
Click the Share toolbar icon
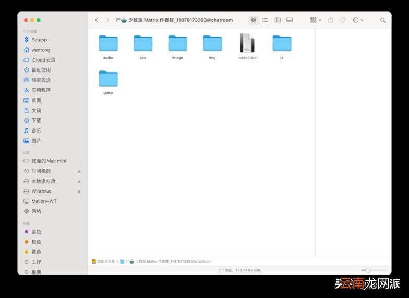pyautogui.click(x=331, y=20)
